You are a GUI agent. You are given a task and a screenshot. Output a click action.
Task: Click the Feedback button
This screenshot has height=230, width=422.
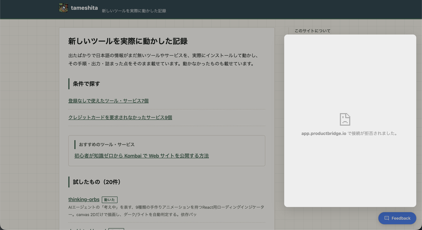coord(397,218)
